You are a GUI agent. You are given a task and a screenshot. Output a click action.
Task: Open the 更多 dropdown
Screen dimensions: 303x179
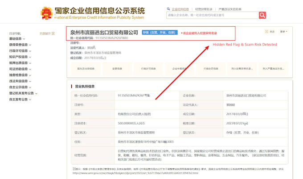(284, 32)
